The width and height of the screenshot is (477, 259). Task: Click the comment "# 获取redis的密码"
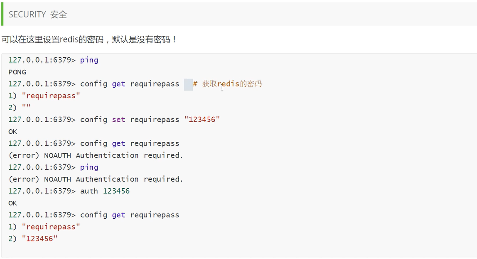pyautogui.click(x=227, y=84)
